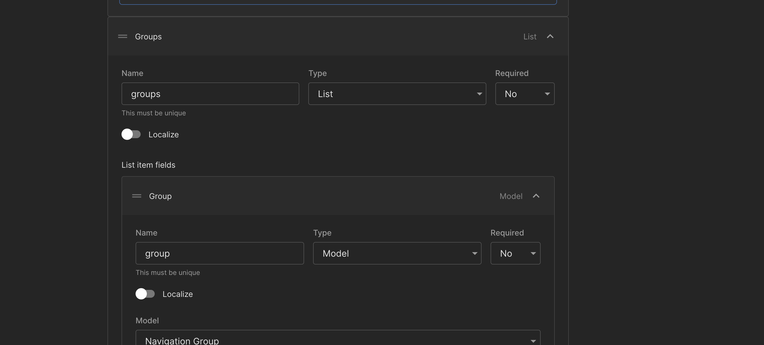Toggle Localize for the group field

[x=145, y=294]
